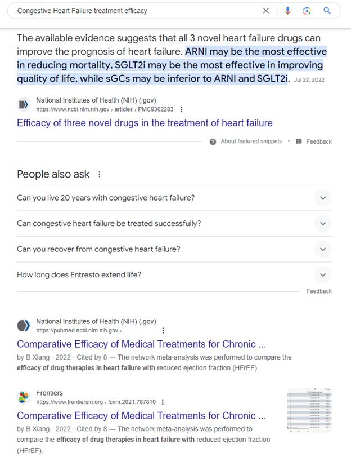The image size is (351, 457).
Task: Open three-dot menu beside PMC9302283 result
Action: coord(181,109)
